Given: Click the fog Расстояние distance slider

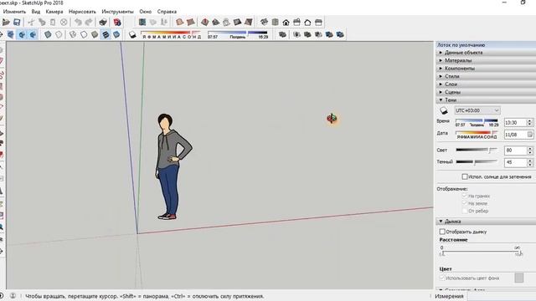Looking at the screenshot, I should pyautogui.click(x=482, y=253).
